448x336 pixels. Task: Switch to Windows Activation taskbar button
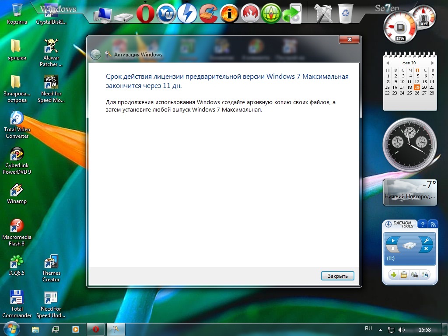[115, 329]
